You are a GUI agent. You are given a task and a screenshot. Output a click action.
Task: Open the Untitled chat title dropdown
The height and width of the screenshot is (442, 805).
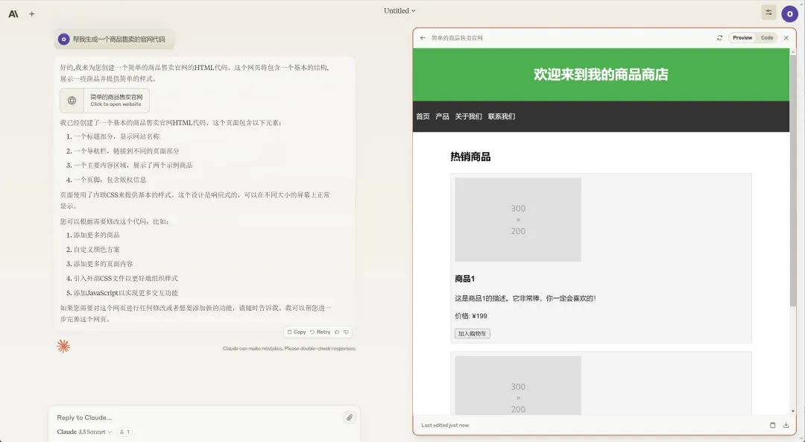[400, 10]
